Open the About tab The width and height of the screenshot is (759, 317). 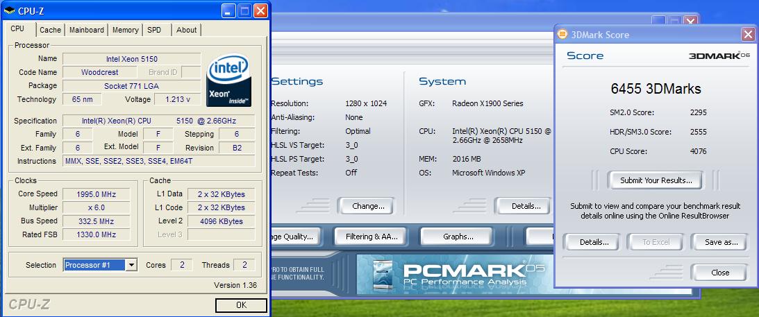coord(186,30)
